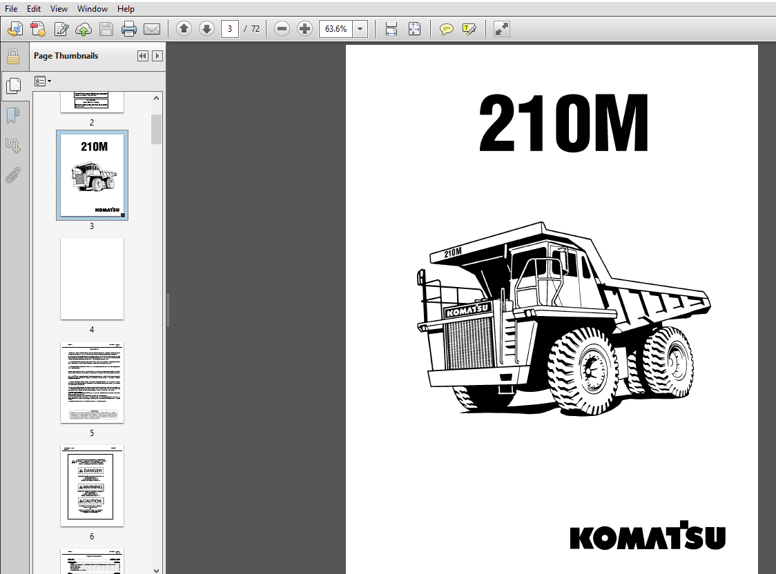Click the thumbnail scrollbar up arrow
776x574 pixels.
157,98
